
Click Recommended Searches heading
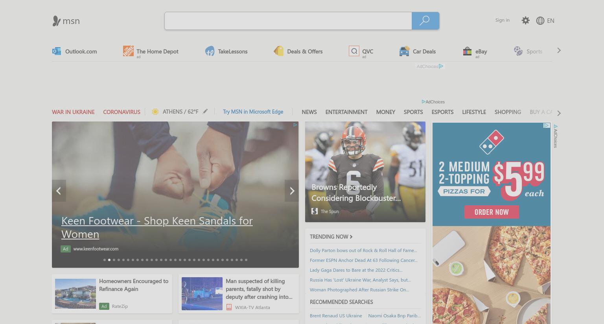341,302
